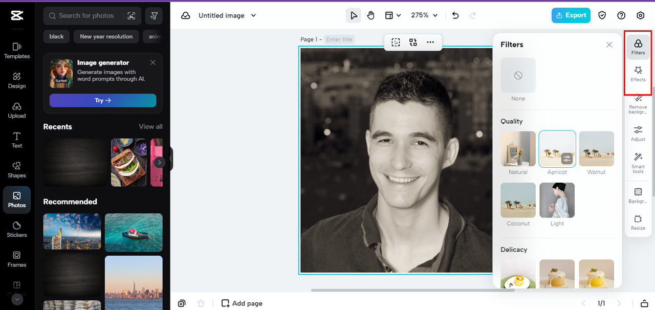
Task: Open the Templates panel
Action: (17, 51)
